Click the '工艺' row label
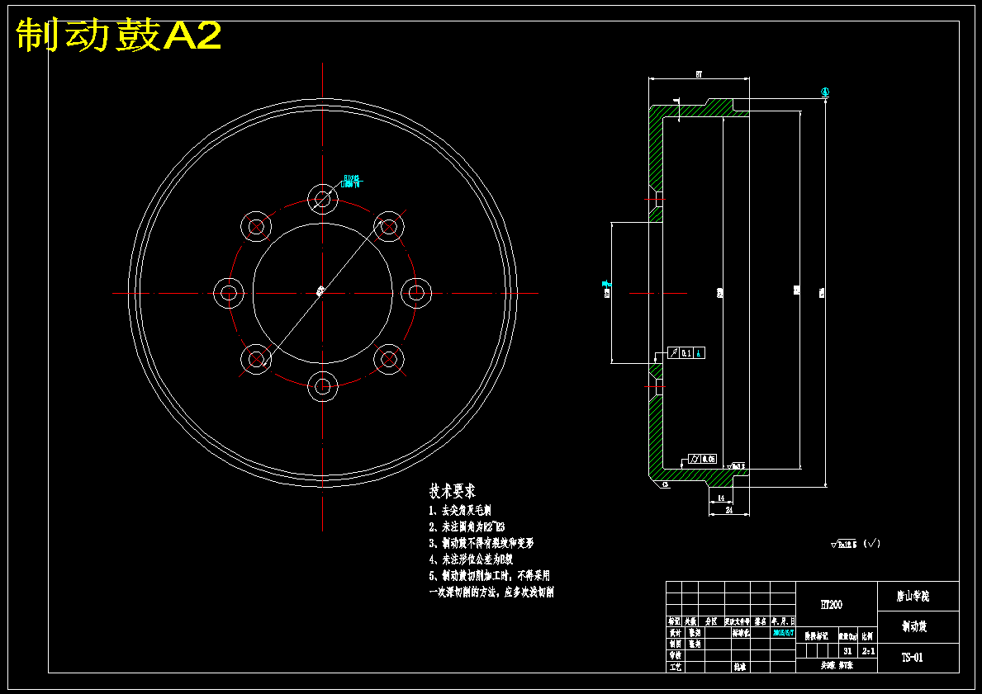 point(675,667)
